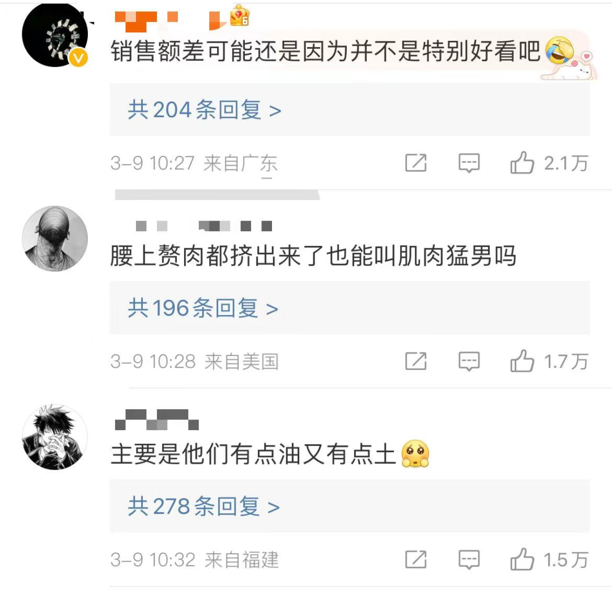
Task: Open the manga character avatar
Action: [54, 437]
